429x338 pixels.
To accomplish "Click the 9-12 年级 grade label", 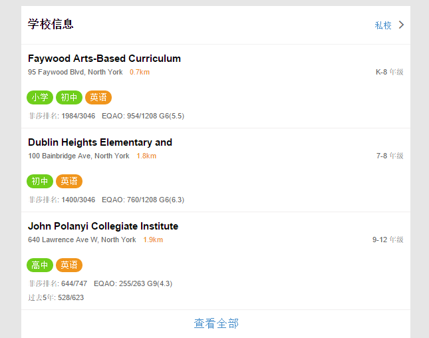I will point(388,240).
